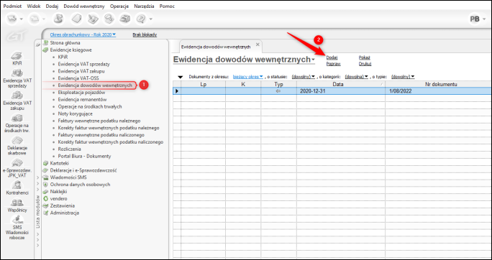Screen dimensions: 492x260
Task: Open the Narzędzia menu
Action: (x=144, y=6)
